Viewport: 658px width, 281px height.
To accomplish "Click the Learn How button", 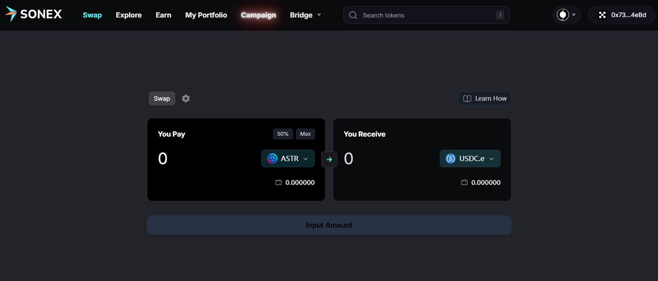I will coord(485,98).
